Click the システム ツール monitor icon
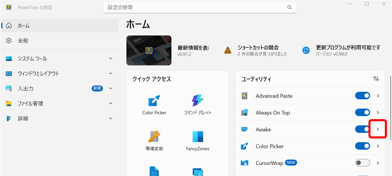Screen dimensions: 392x176 pyautogui.click(x=9, y=59)
